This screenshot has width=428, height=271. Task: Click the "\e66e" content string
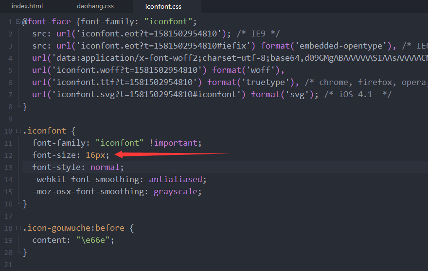(93, 240)
